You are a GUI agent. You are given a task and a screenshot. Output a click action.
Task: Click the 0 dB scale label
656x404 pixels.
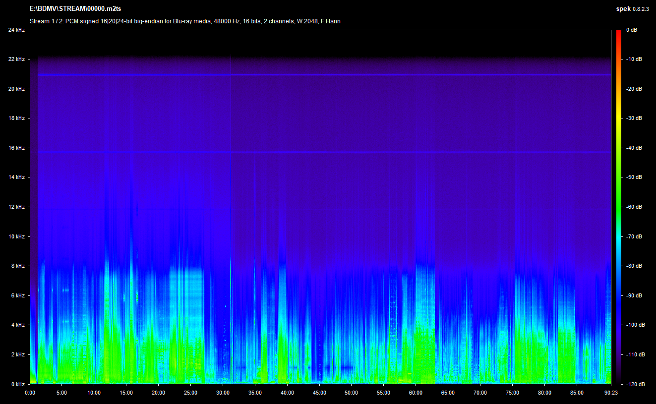[631, 30]
